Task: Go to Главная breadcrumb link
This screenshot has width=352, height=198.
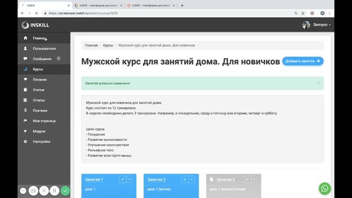Action: (91, 45)
